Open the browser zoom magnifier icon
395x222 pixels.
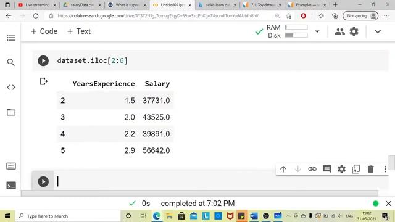tap(277, 16)
